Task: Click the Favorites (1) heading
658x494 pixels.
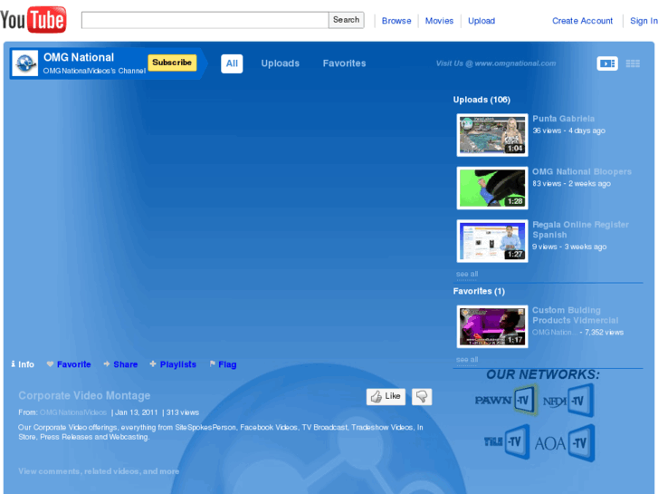Action: click(x=479, y=291)
